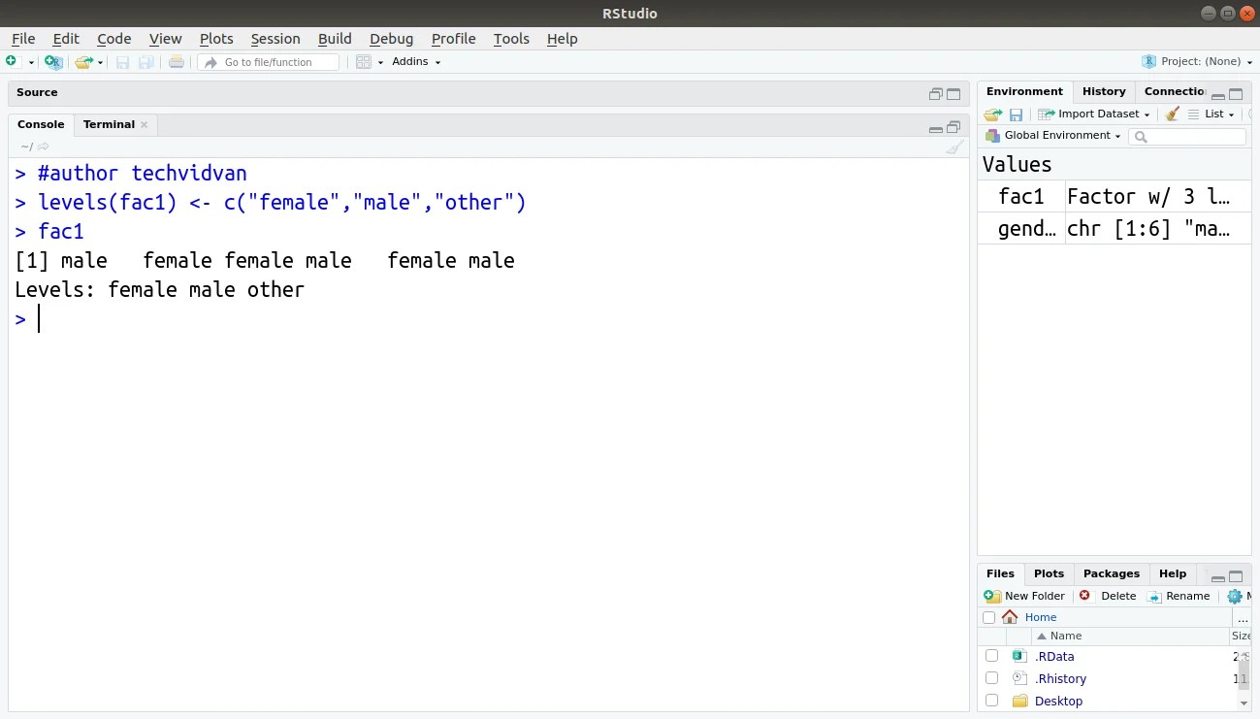Screen dimensions: 1260x719
Task: Click the Create a Project icon
Action: tap(53, 62)
